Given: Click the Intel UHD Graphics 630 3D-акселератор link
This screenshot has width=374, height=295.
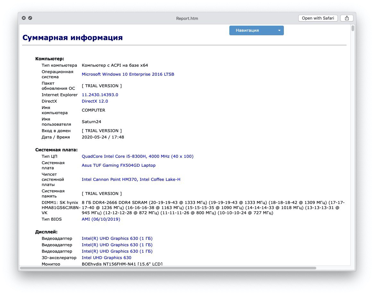Looking at the screenshot, I should [106, 257].
